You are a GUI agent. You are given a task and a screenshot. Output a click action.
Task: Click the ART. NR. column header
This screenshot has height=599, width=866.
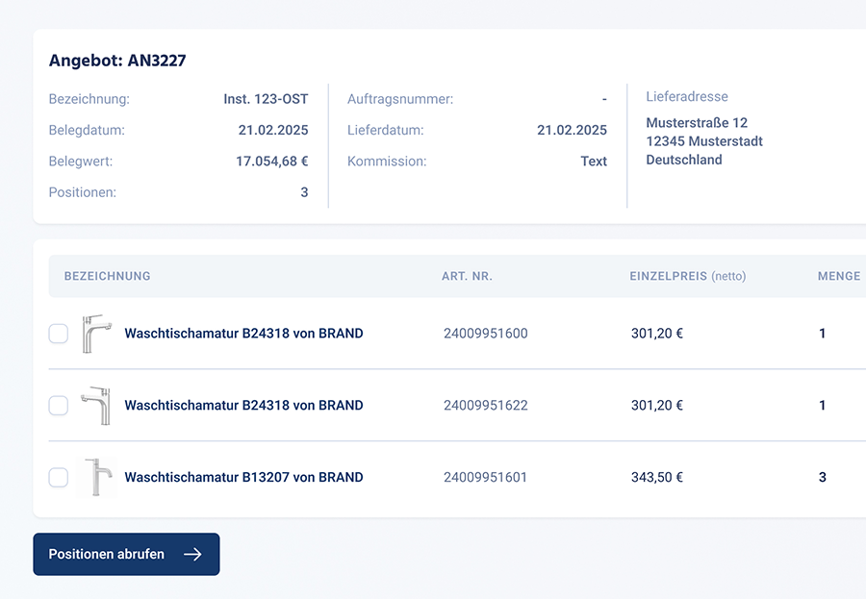tap(467, 276)
